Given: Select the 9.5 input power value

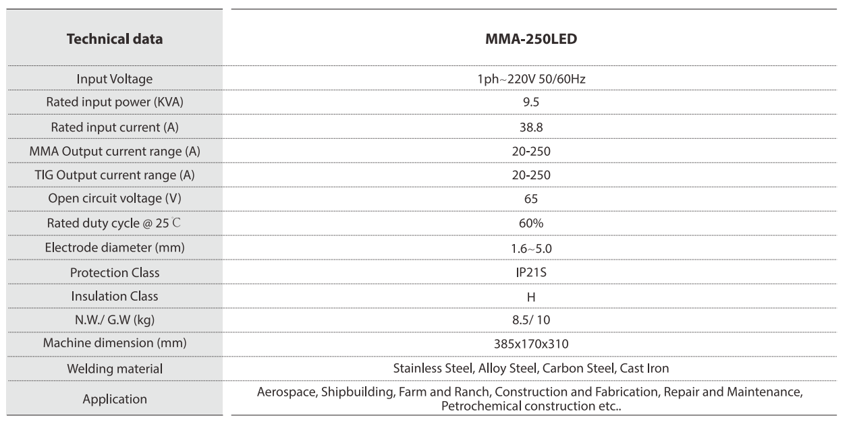Looking at the screenshot, I should click(531, 102).
